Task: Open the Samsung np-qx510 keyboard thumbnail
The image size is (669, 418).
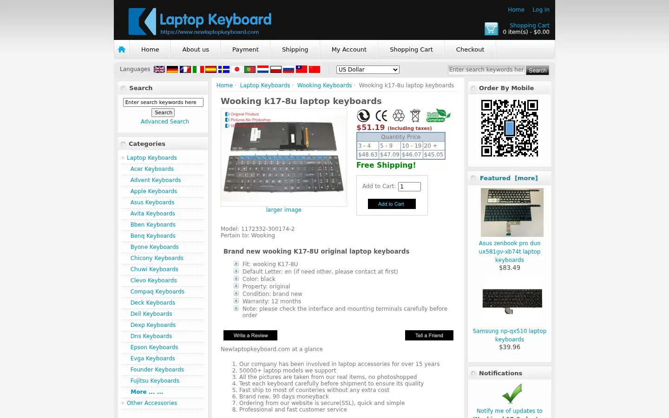Action: click(512, 300)
